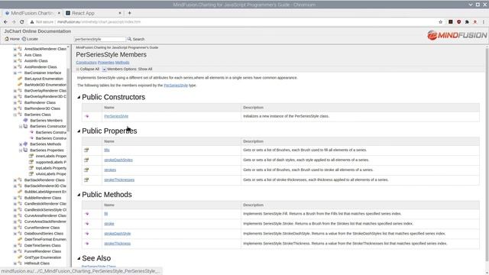
Task: Select HitResult Class in the tree
Action: pyautogui.click(x=37, y=263)
